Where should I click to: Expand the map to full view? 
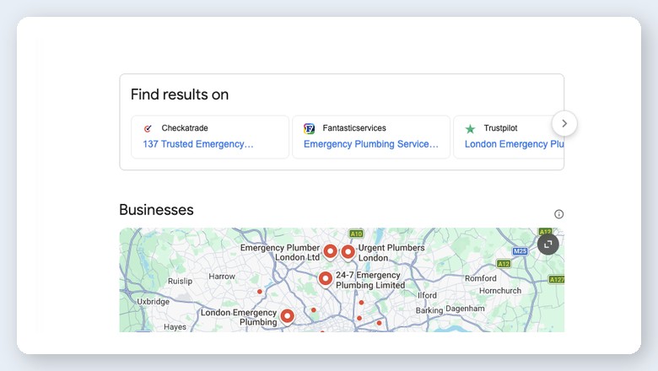(x=548, y=245)
